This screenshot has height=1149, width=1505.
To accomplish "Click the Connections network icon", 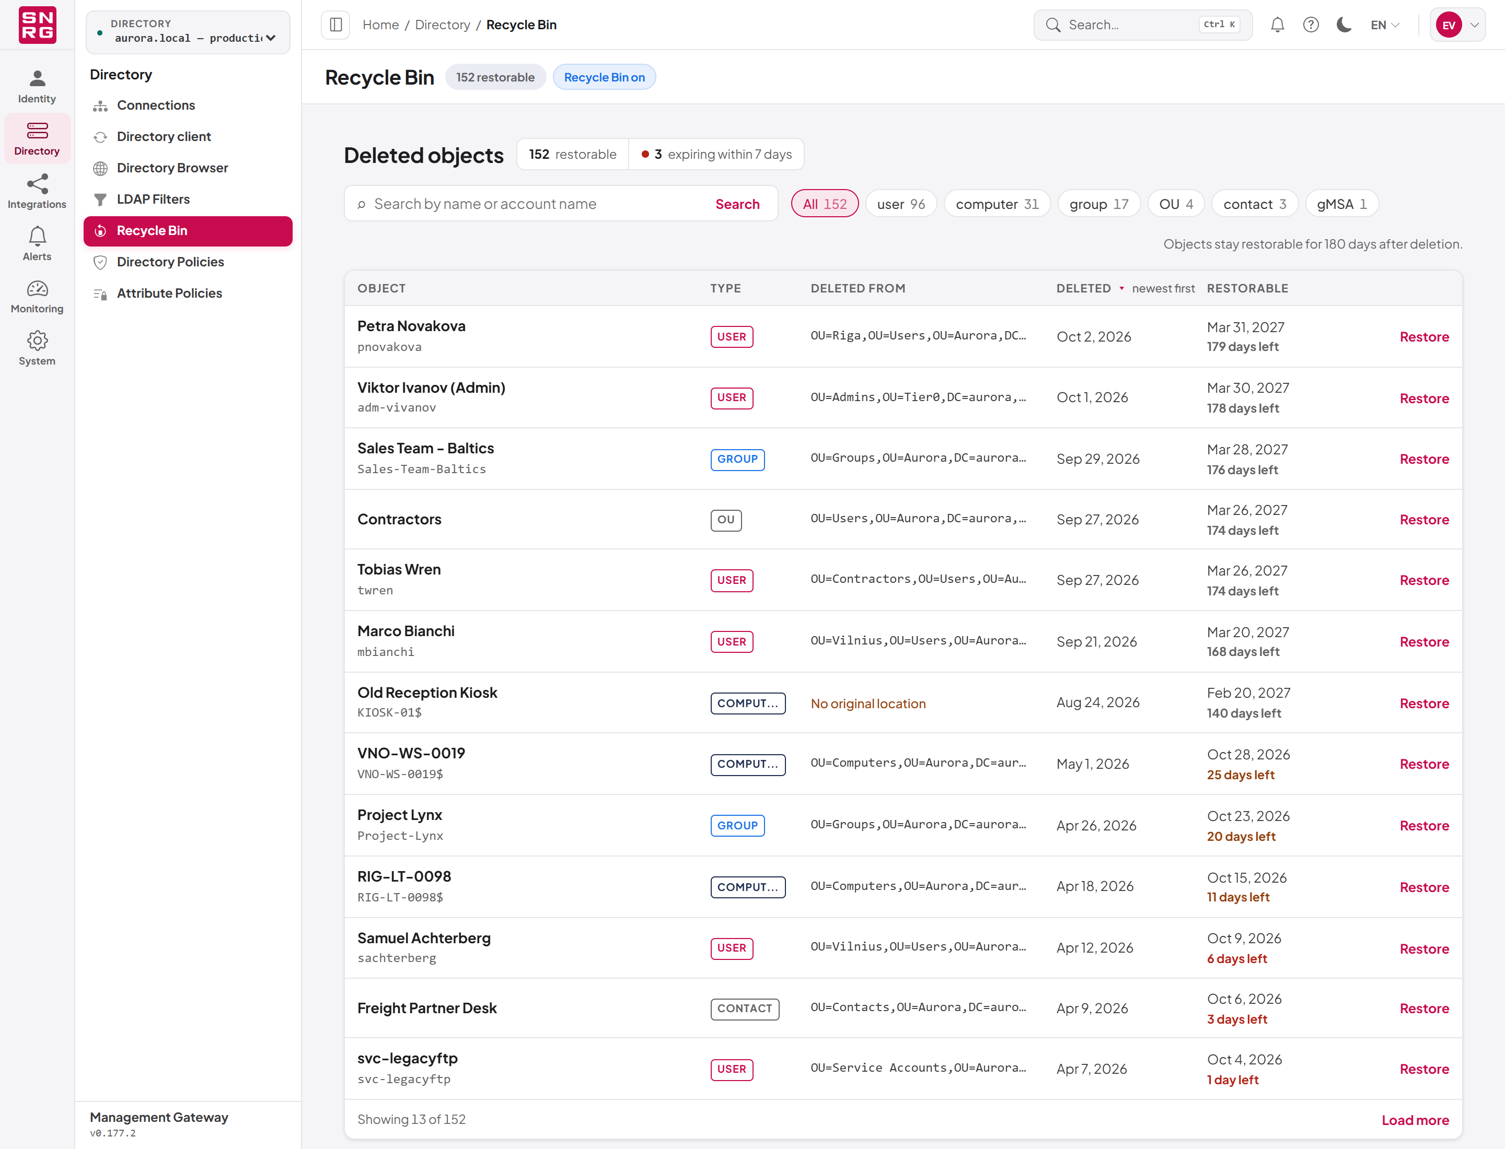I will [x=101, y=105].
